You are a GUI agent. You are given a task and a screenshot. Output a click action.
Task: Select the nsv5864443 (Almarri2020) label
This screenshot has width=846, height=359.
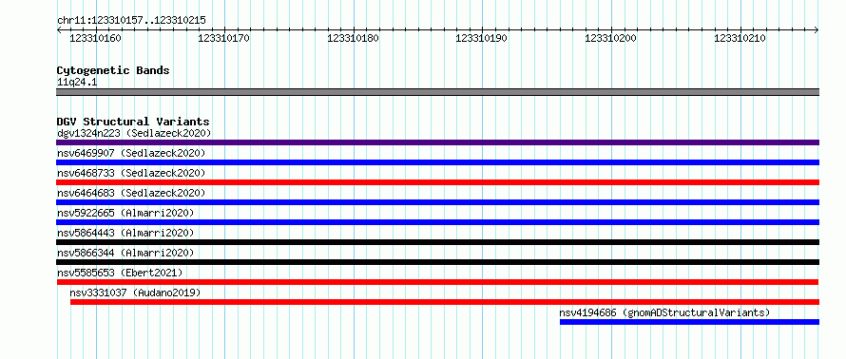[125, 233]
